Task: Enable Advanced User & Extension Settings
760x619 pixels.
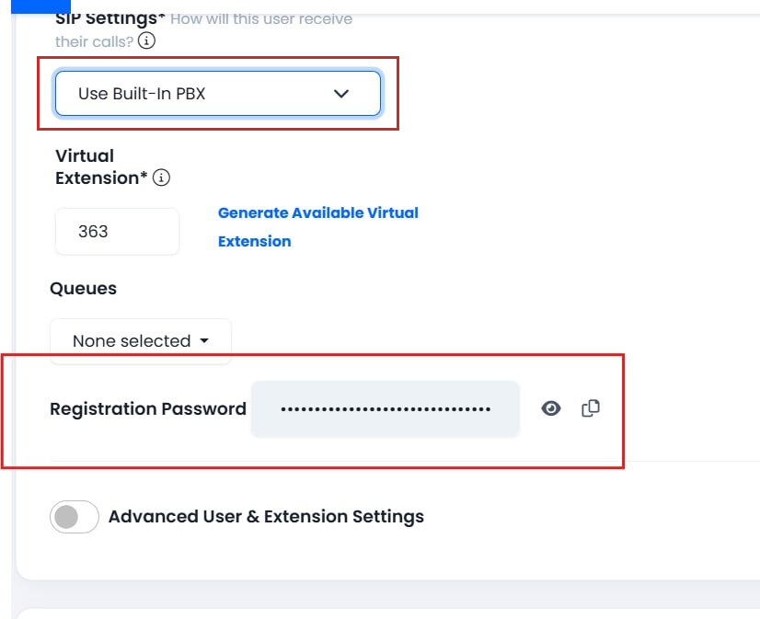Action: [73, 516]
